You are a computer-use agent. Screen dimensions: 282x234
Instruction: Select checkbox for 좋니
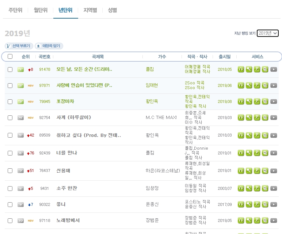click(10, 204)
